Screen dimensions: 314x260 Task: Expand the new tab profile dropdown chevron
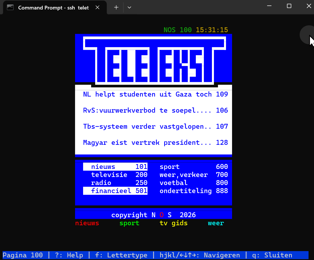tap(129, 7)
